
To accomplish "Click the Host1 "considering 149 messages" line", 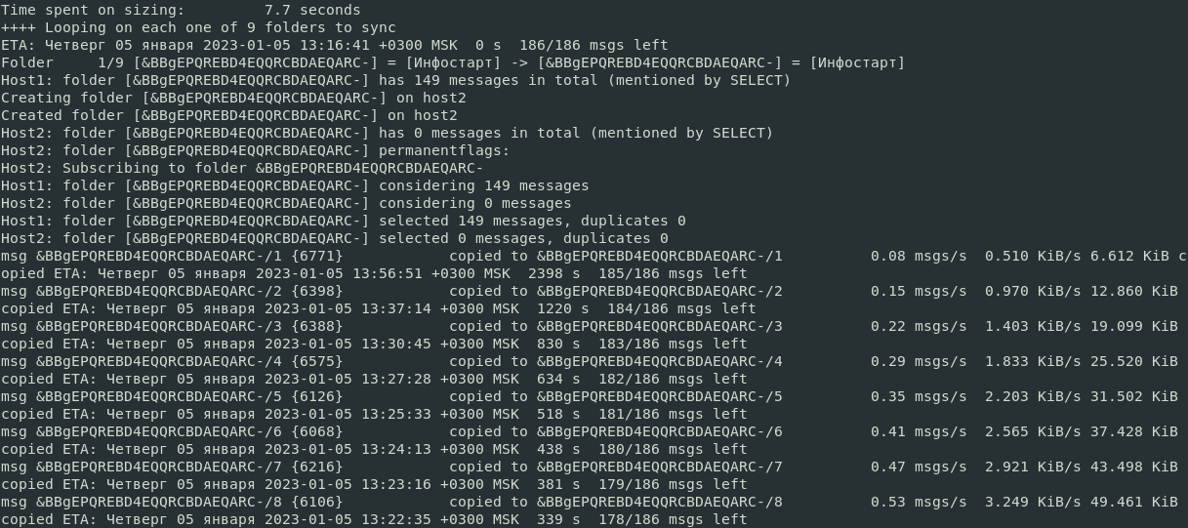I will tap(295, 185).
